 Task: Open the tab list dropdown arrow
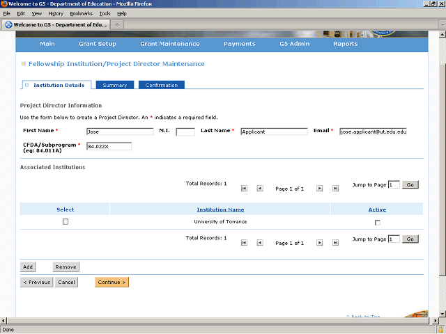(443, 25)
